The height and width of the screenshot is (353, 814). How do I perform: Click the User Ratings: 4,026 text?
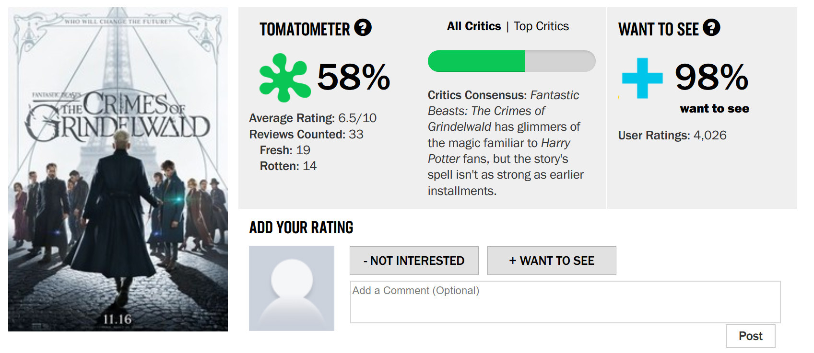point(672,136)
